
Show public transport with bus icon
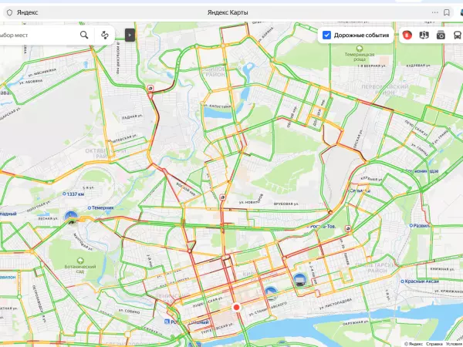tap(458, 35)
